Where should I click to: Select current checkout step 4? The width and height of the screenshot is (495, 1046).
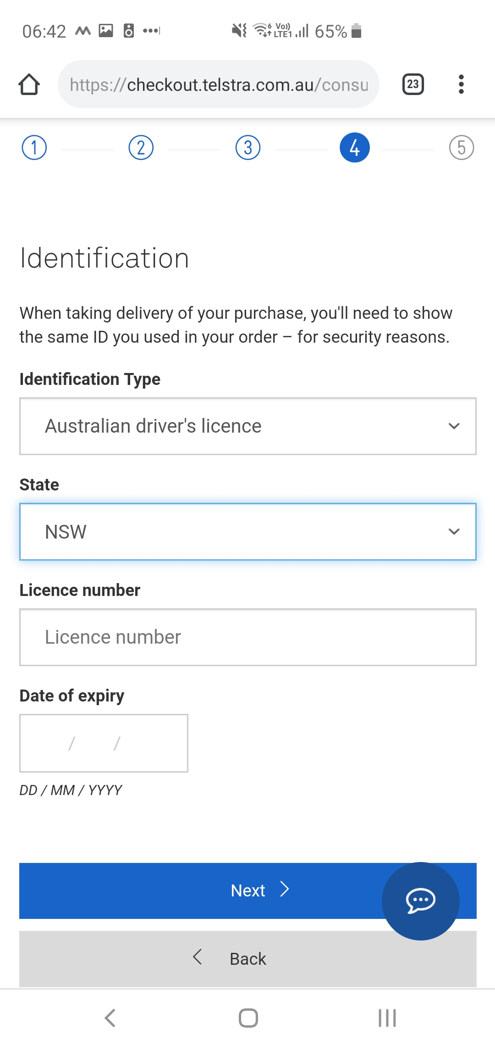[x=355, y=148]
